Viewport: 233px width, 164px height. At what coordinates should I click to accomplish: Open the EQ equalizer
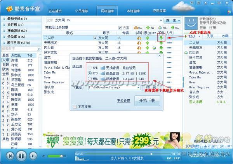tap(169, 158)
